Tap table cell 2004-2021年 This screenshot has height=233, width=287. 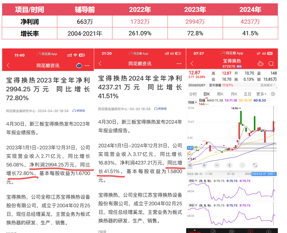(x=85, y=33)
